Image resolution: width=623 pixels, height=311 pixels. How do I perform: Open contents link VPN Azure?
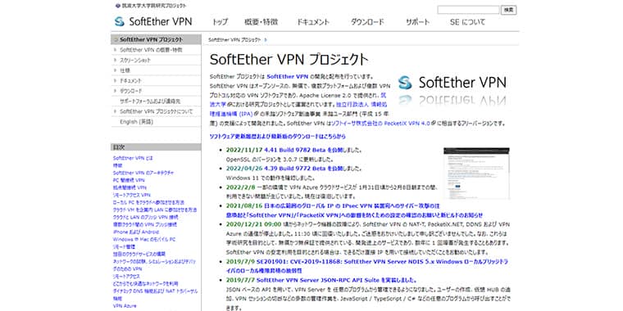coord(125,306)
